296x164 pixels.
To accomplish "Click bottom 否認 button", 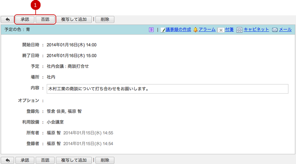I will 45,160.
